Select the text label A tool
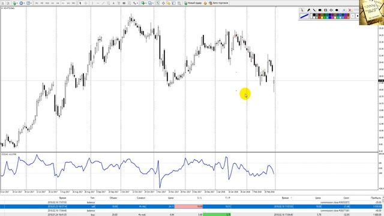Viewport: 384px width, 216px height. click(x=113, y=3)
